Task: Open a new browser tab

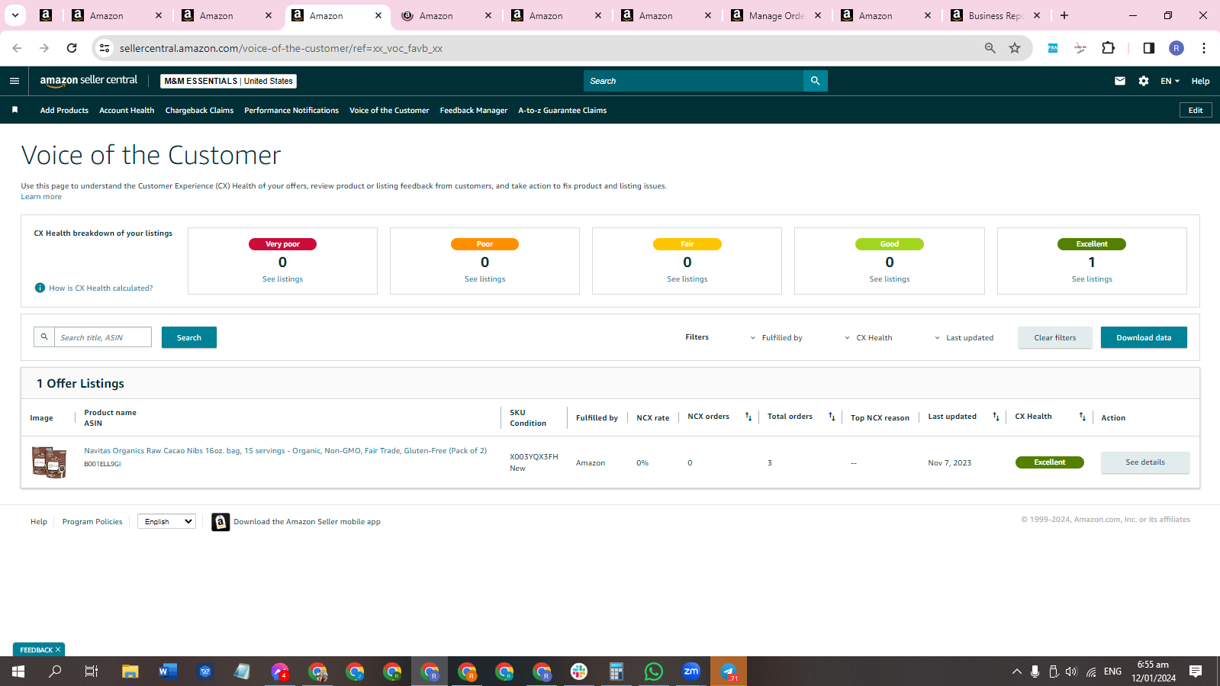Action: pyautogui.click(x=1064, y=15)
